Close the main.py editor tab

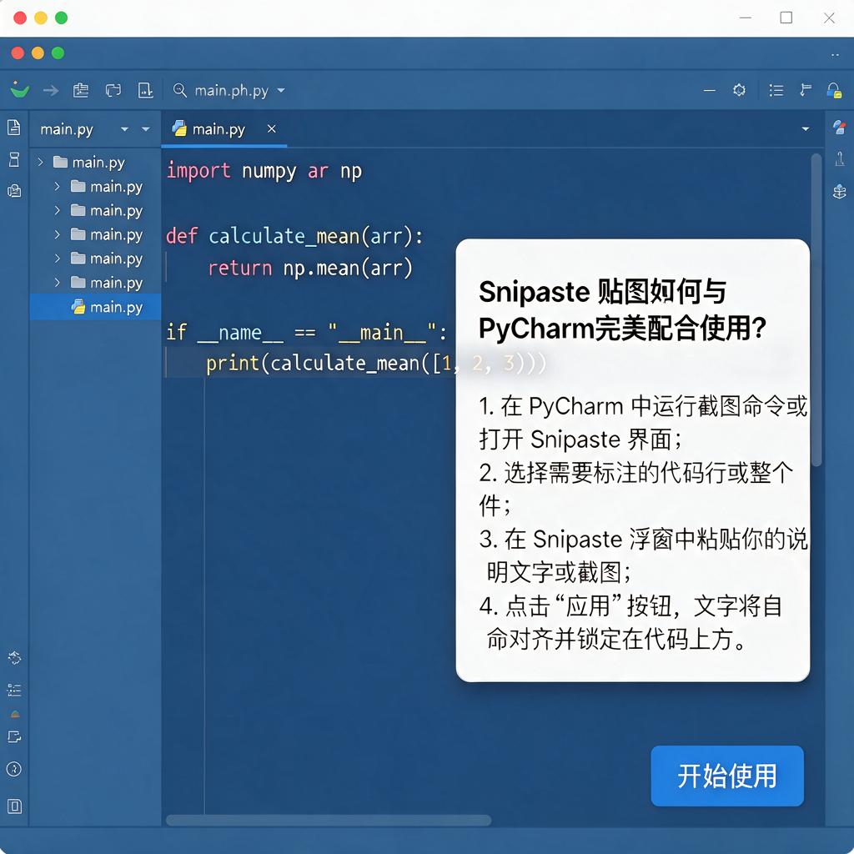(271, 128)
